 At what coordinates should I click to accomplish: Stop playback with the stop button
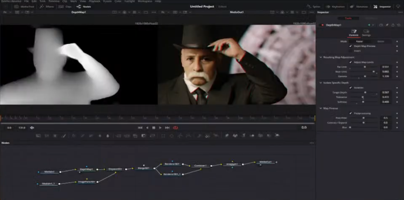point(154,128)
